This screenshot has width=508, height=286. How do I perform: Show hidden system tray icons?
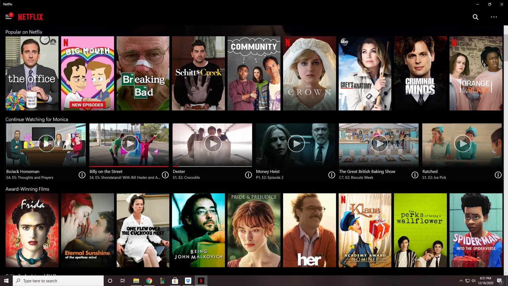pyautogui.click(x=461, y=281)
